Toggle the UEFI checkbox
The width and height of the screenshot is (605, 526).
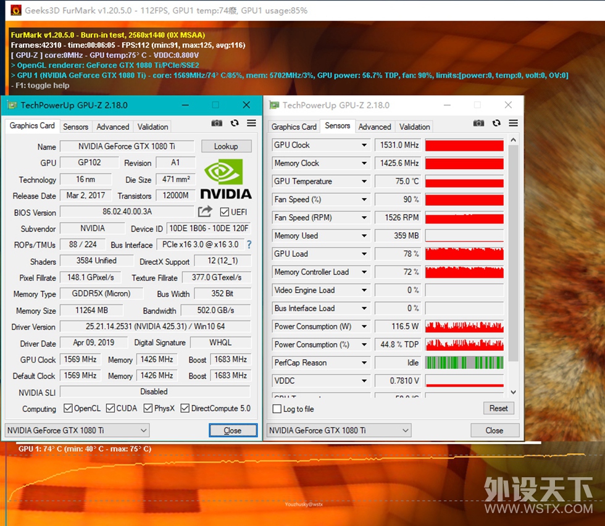224,212
